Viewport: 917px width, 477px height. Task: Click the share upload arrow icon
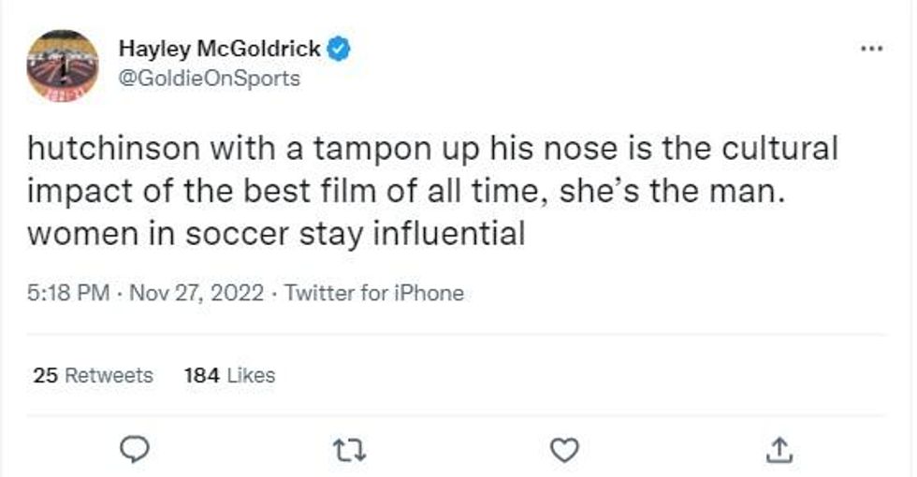[776, 450]
